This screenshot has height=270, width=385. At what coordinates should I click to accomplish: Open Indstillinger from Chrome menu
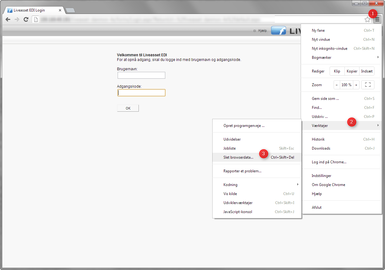pyautogui.click(x=322, y=176)
